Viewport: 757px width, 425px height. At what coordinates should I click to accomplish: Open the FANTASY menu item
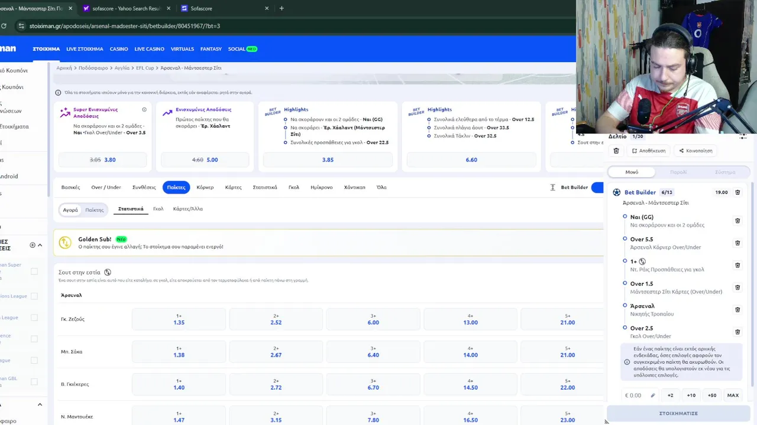[x=211, y=49]
